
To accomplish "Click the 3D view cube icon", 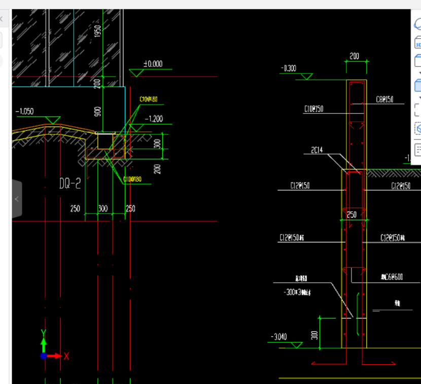I will 418,43.
